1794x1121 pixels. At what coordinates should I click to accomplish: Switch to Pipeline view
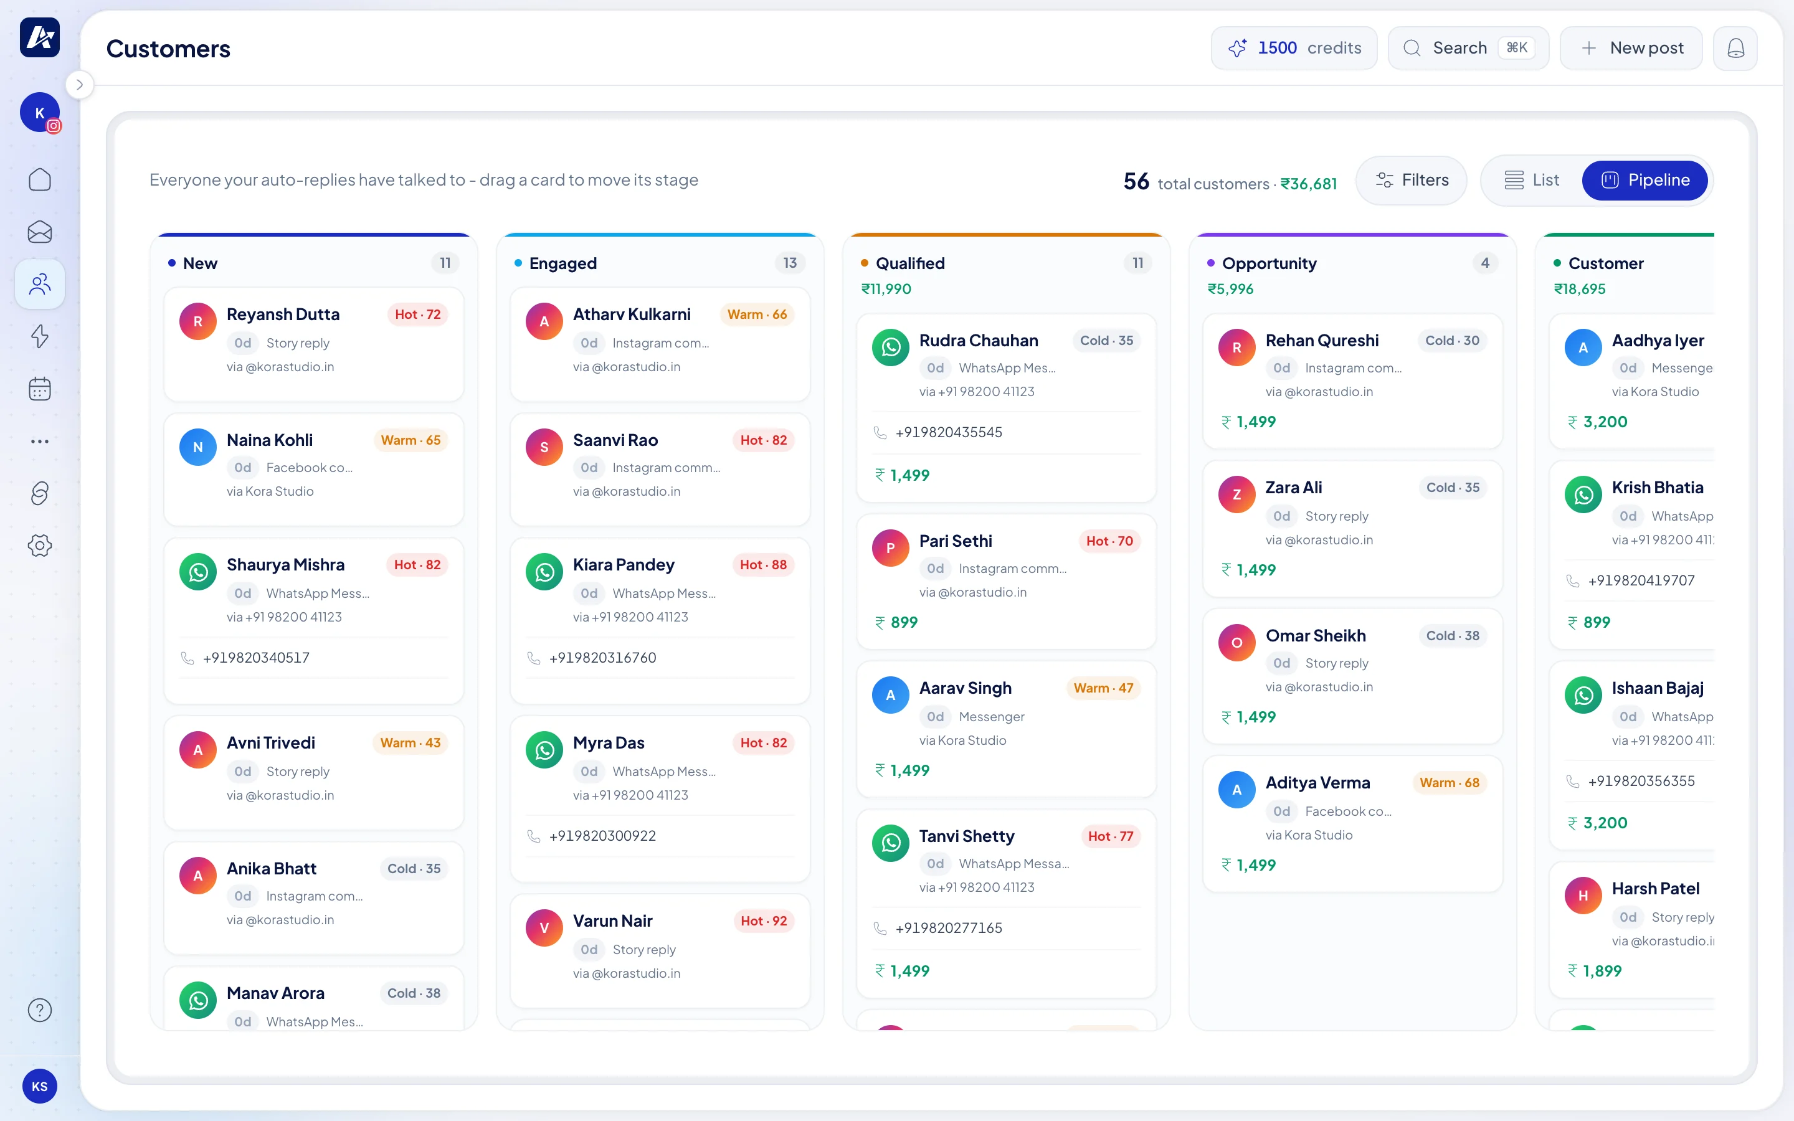pyautogui.click(x=1645, y=180)
